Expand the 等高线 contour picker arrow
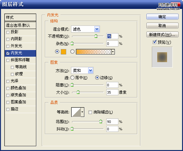The width and height of the screenshot is (183, 151). click(x=82, y=112)
